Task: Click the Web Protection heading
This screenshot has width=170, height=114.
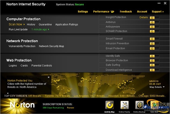Action: point(19,60)
